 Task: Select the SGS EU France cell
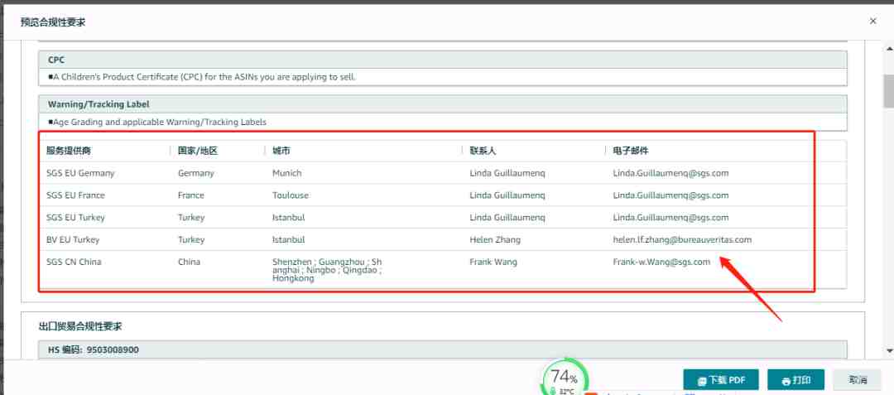pyautogui.click(x=76, y=195)
